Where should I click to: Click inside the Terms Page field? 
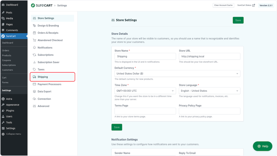click(x=145, y=111)
